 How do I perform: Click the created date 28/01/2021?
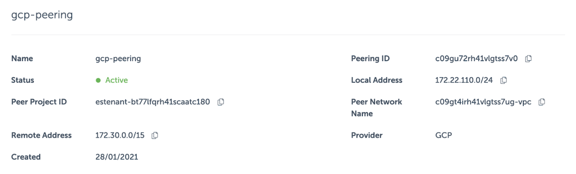(117, 157)
